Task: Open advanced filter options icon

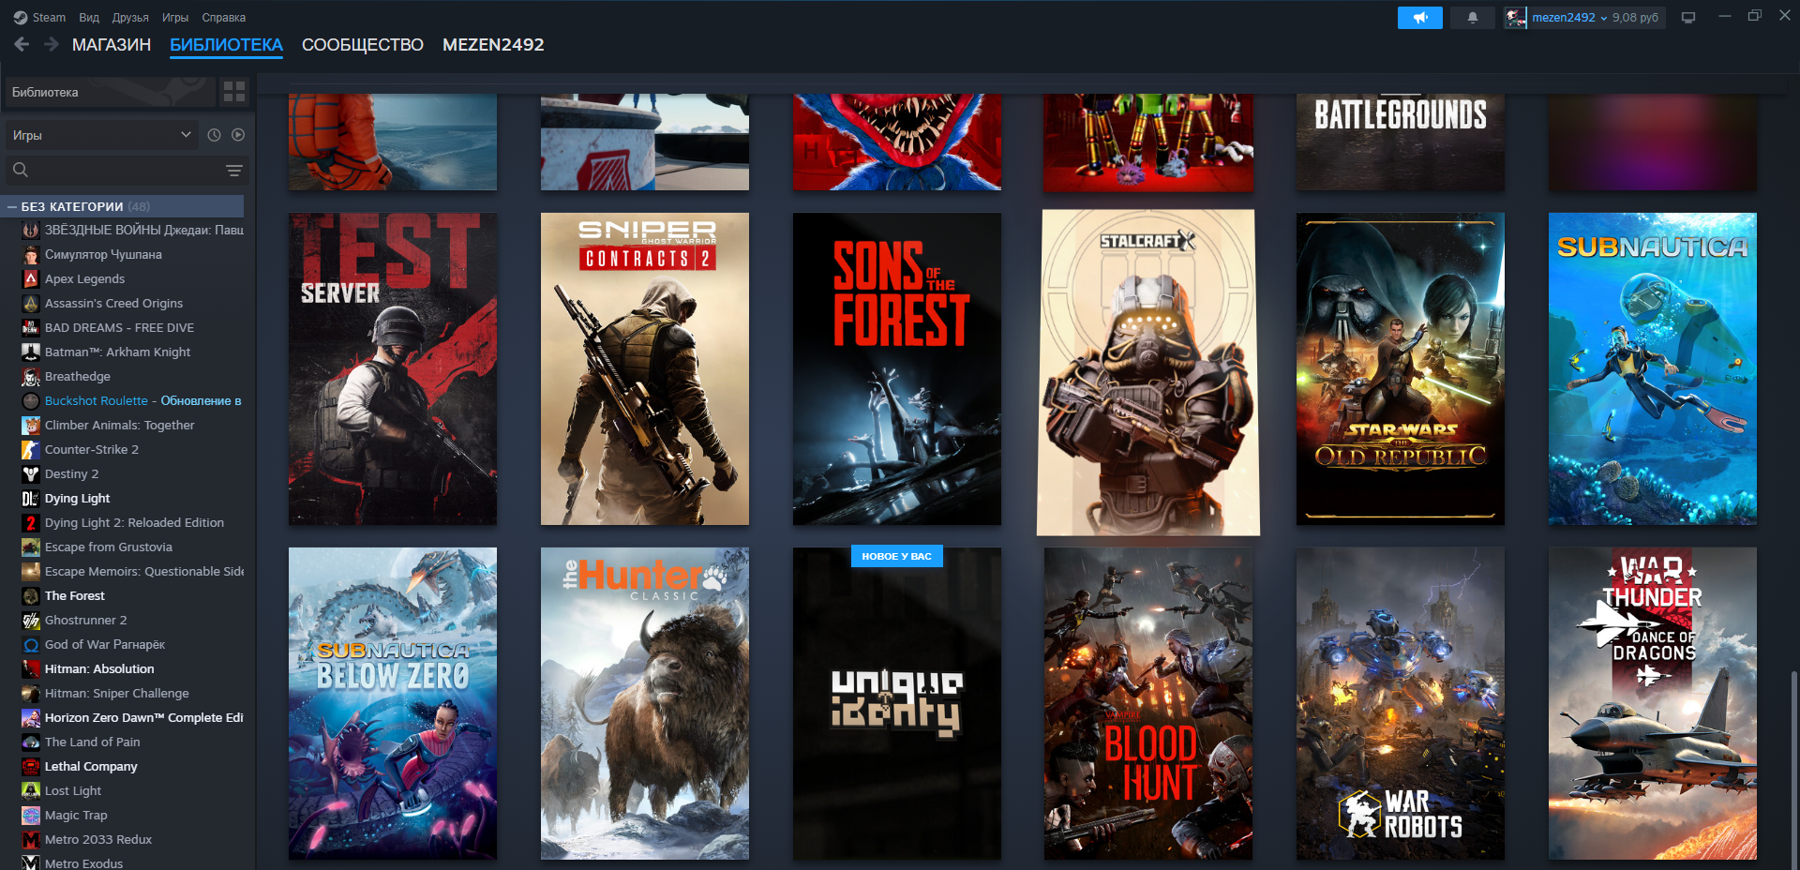Action: (x=234, y=170)
